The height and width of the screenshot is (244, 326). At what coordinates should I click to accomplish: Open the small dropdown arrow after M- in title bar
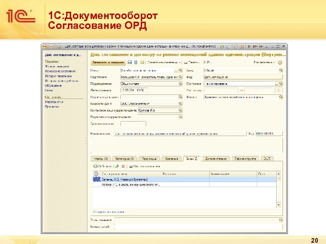pos(267,47)
